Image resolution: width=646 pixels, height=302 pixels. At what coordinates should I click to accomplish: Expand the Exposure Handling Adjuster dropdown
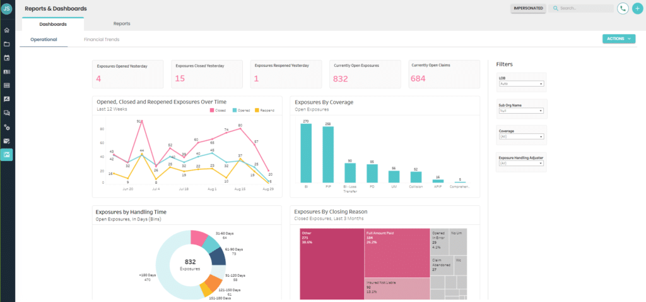521,163
